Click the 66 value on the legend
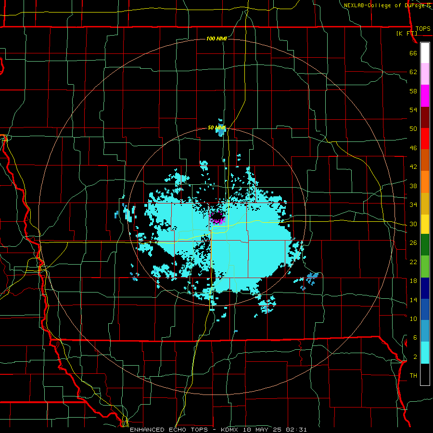433x433 pixels. (413, 53)
